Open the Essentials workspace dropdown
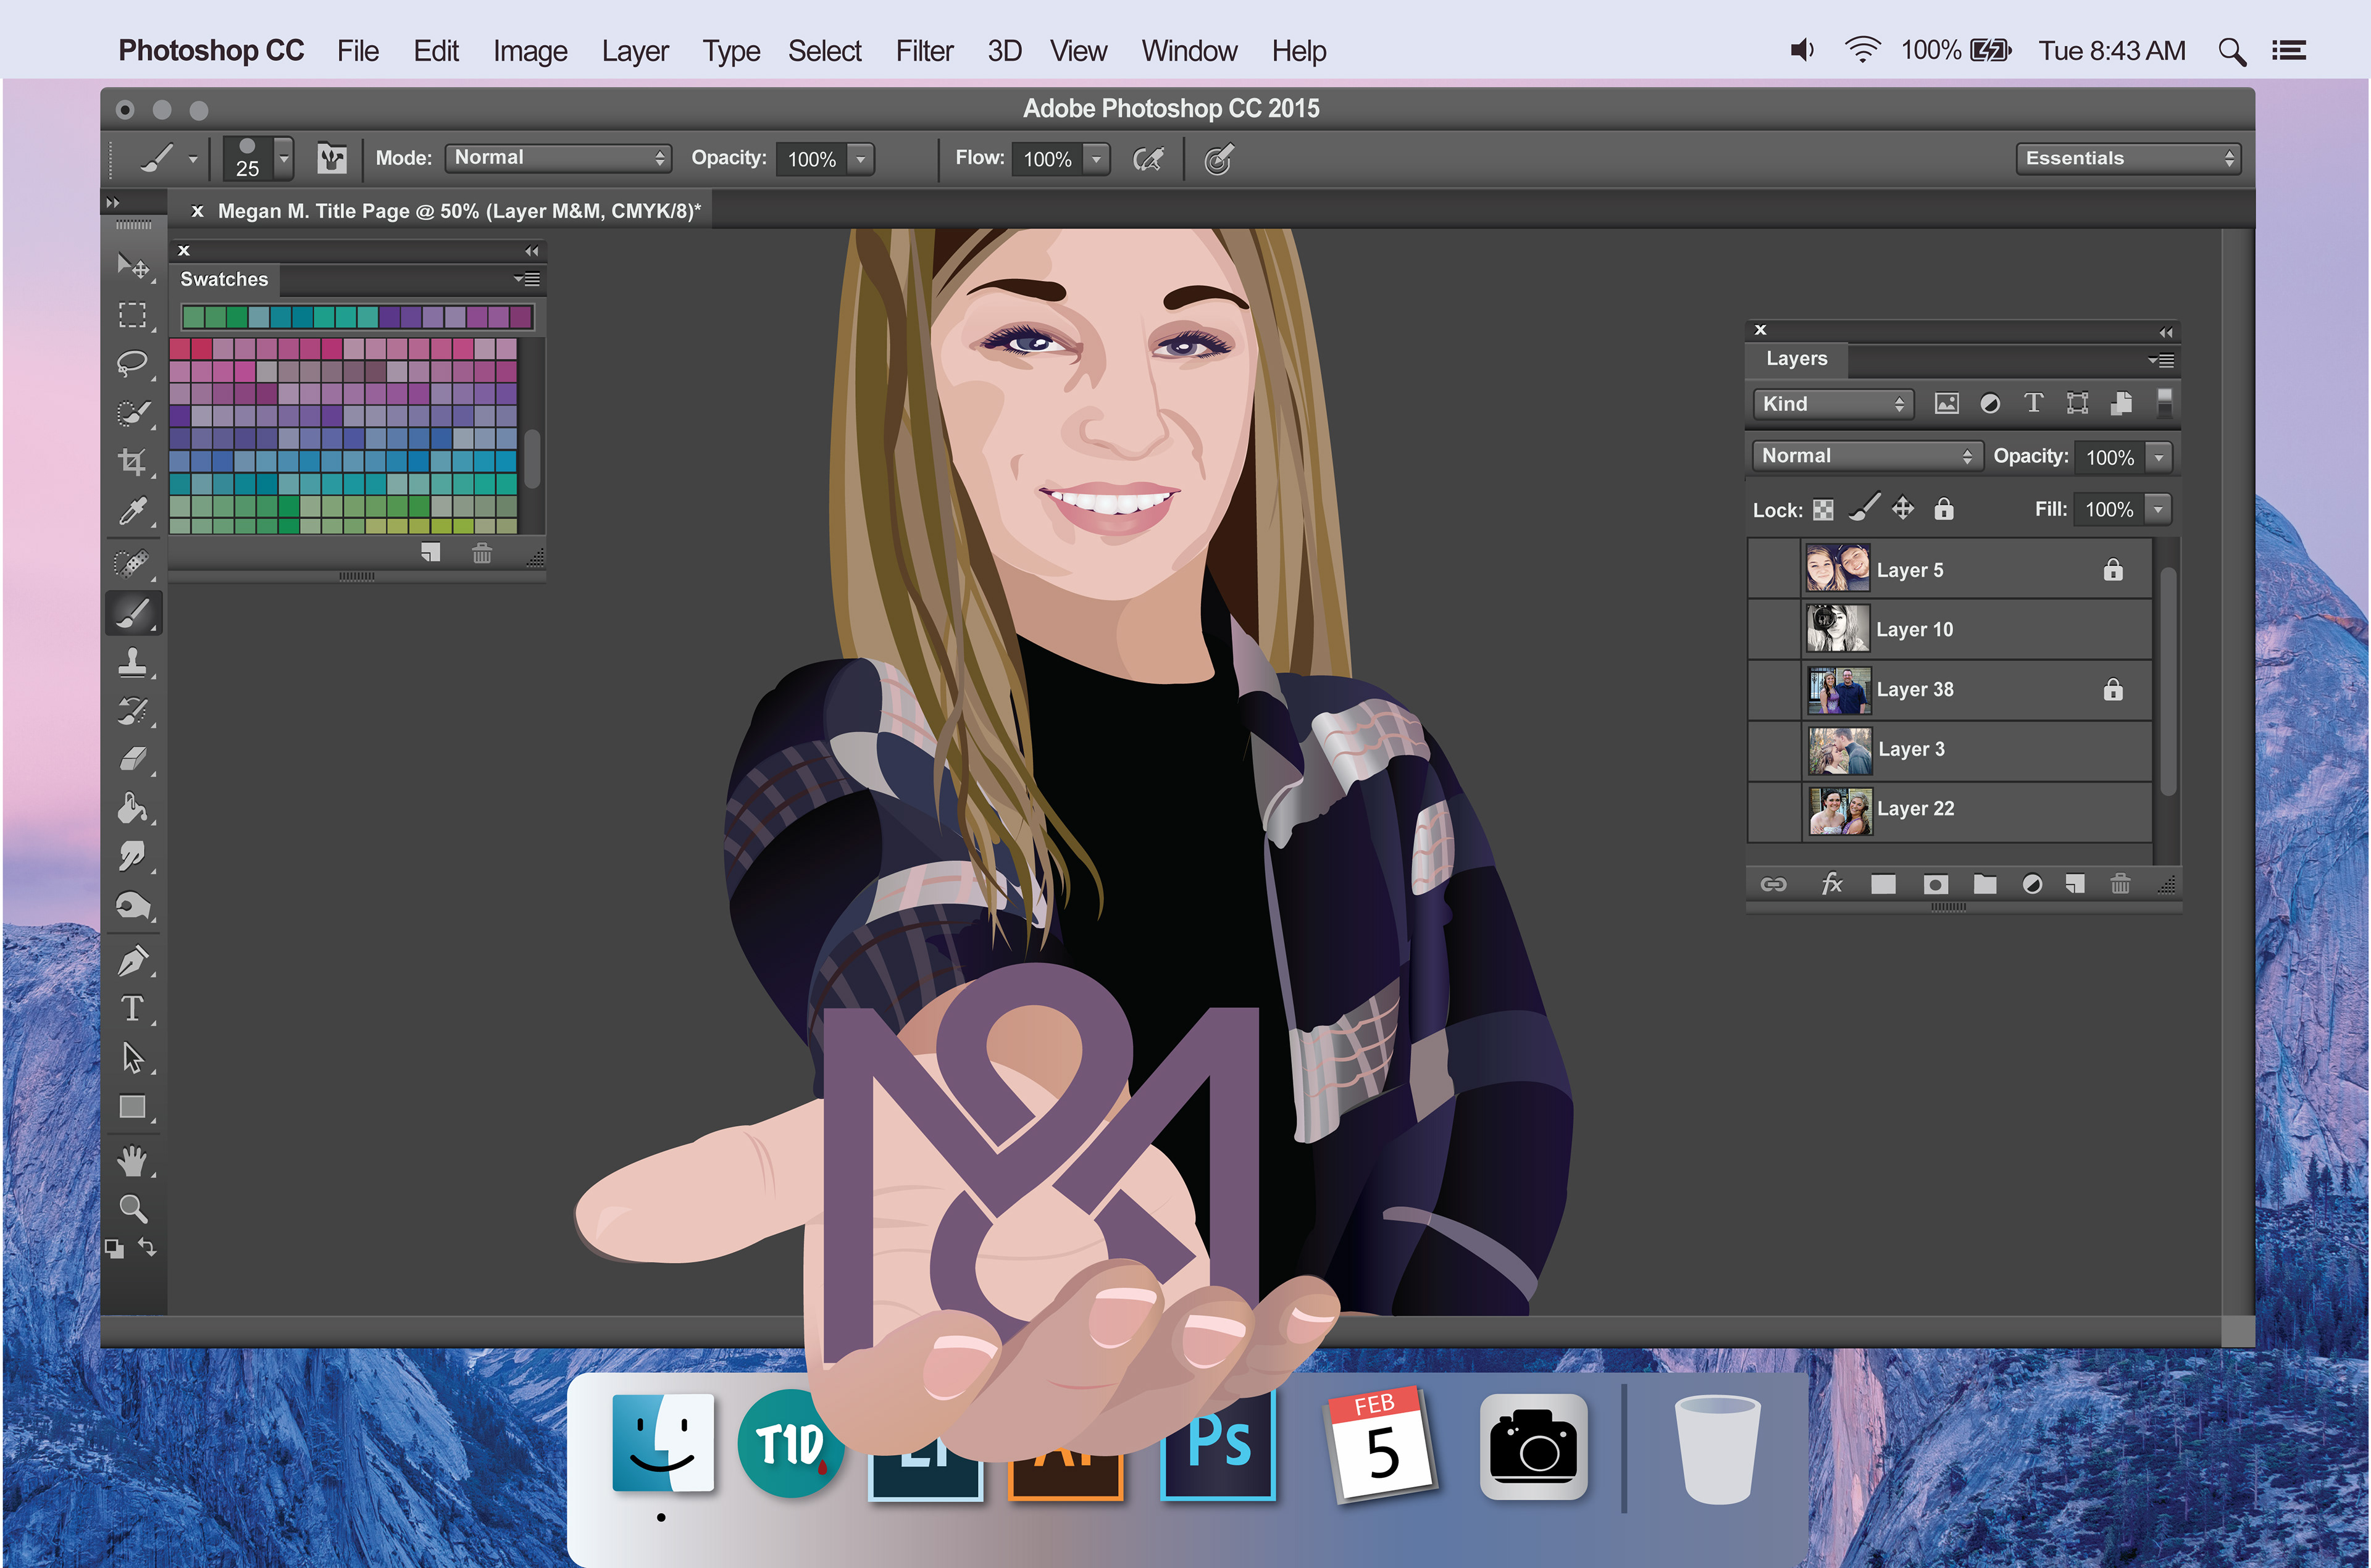This screenshot has width=2371, height=1568. pos(2127,158)
